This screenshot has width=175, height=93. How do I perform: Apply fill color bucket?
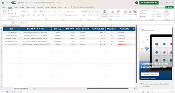[39, 15]
